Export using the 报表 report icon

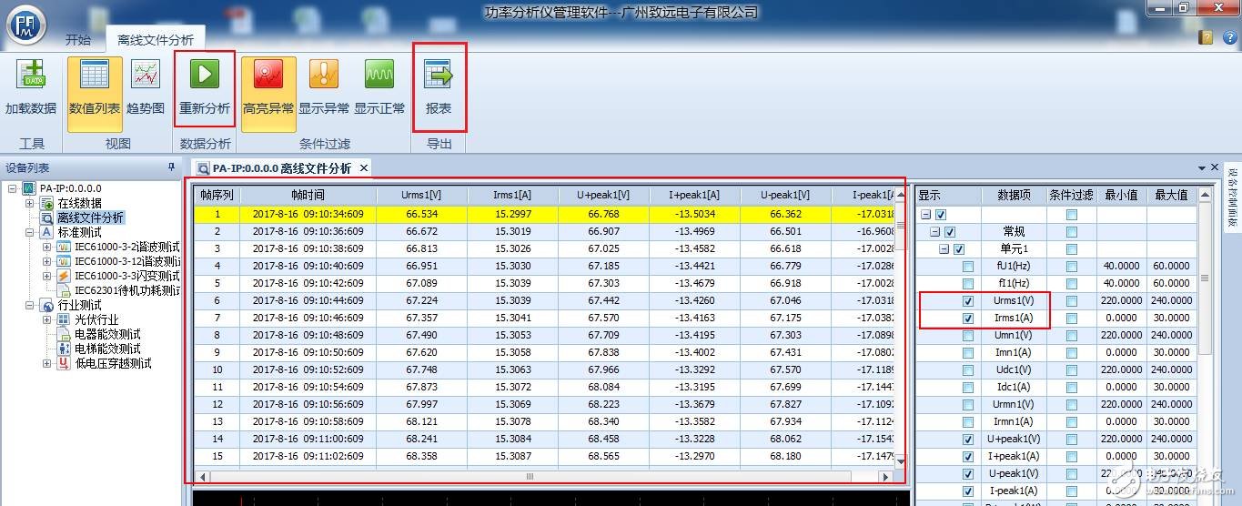(x=439, y=76)
